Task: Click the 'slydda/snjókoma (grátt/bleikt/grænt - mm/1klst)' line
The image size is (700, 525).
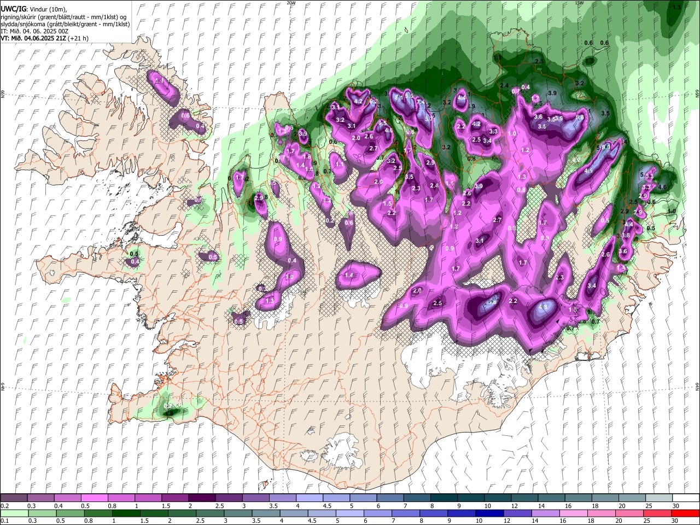Action: [x=65, y=24]
